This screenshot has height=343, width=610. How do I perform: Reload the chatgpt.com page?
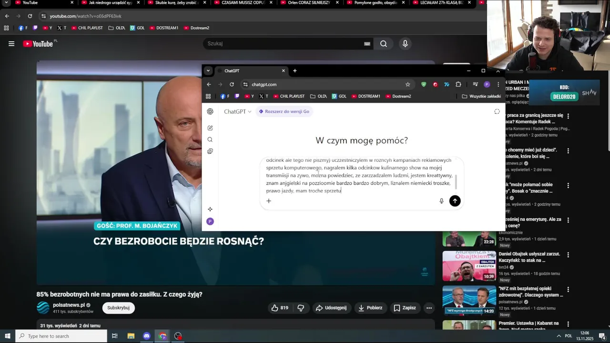(x=232, y=84)
